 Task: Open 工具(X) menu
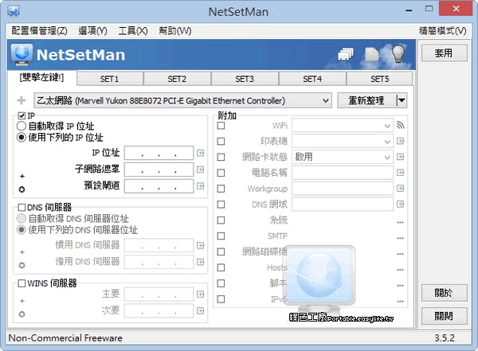tap(133, 31)
